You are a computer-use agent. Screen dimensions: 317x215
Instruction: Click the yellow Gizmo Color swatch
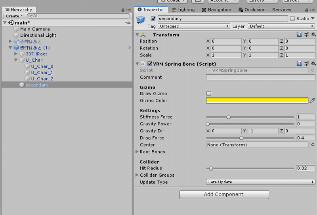257,100
